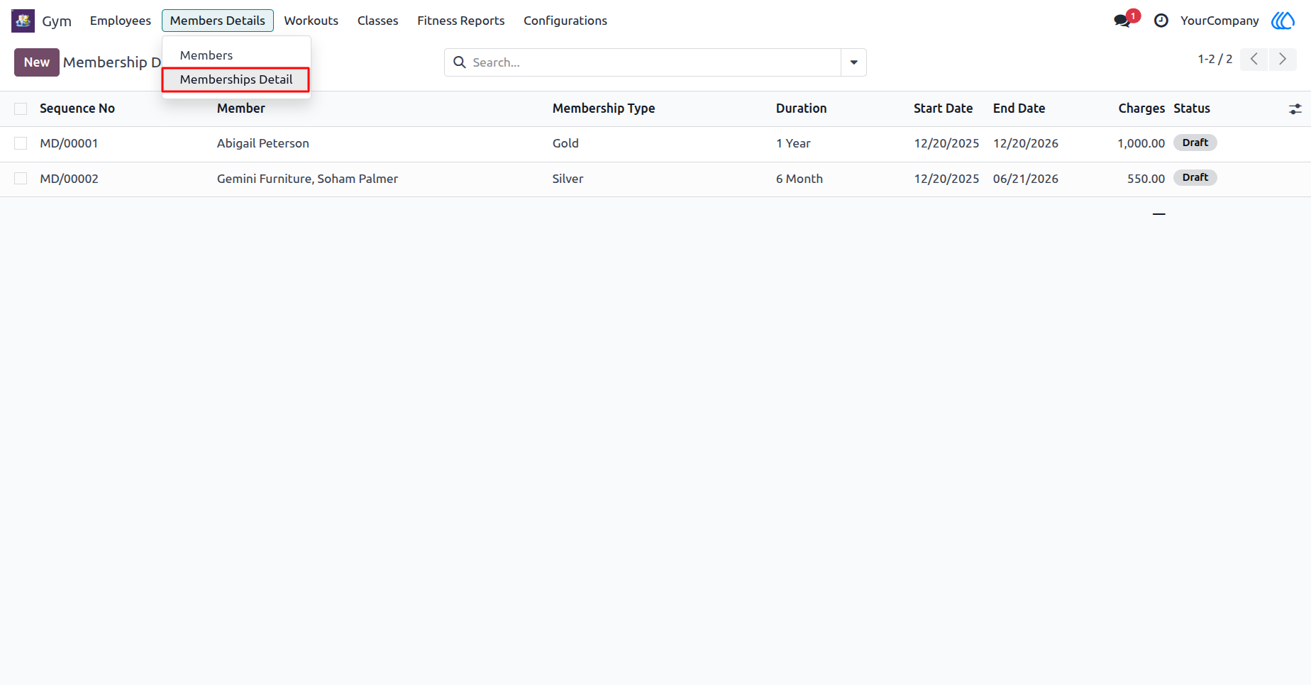Viewport: 1311px width, 685px height.
Task: Sort by Status column header
Action: (x=1192, y=108)
